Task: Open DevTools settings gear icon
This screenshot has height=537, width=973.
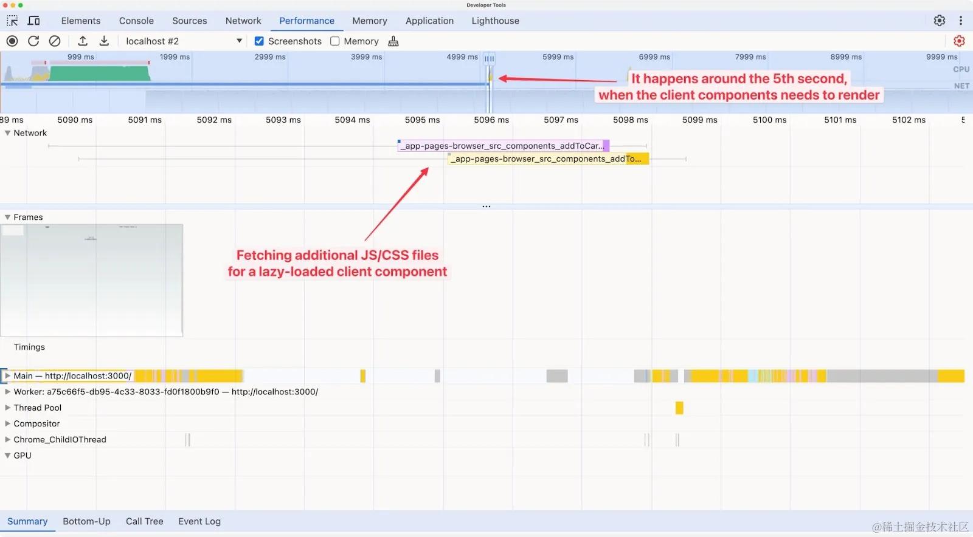Action: (x=940, y=21)
